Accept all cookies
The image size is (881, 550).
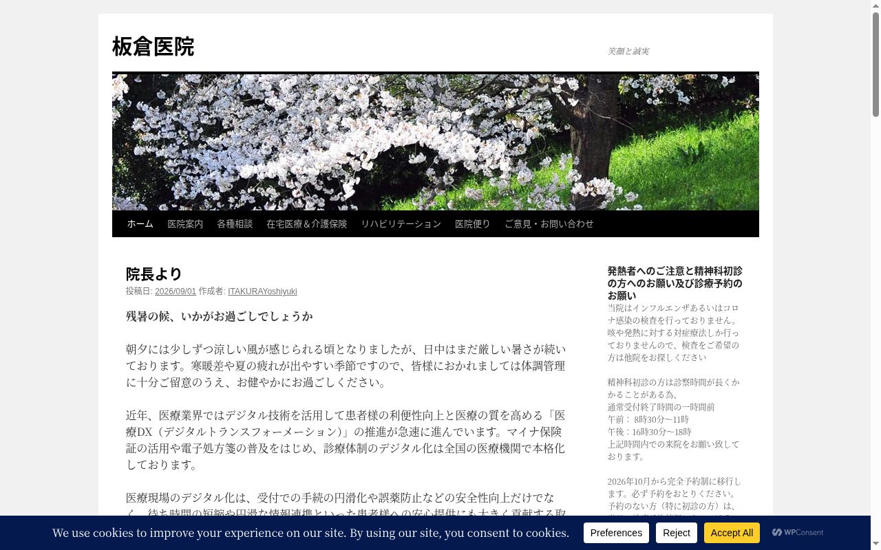coord(732,533)
